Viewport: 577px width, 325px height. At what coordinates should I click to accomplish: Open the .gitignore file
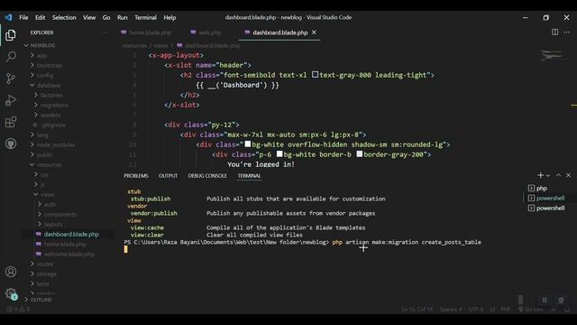coord(53,125)
